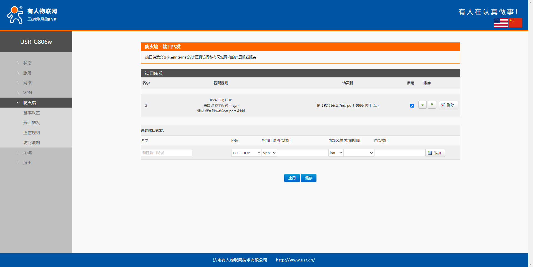
Task: Expand the VPN sidebar menu
Action: click(x=27, y=93)
